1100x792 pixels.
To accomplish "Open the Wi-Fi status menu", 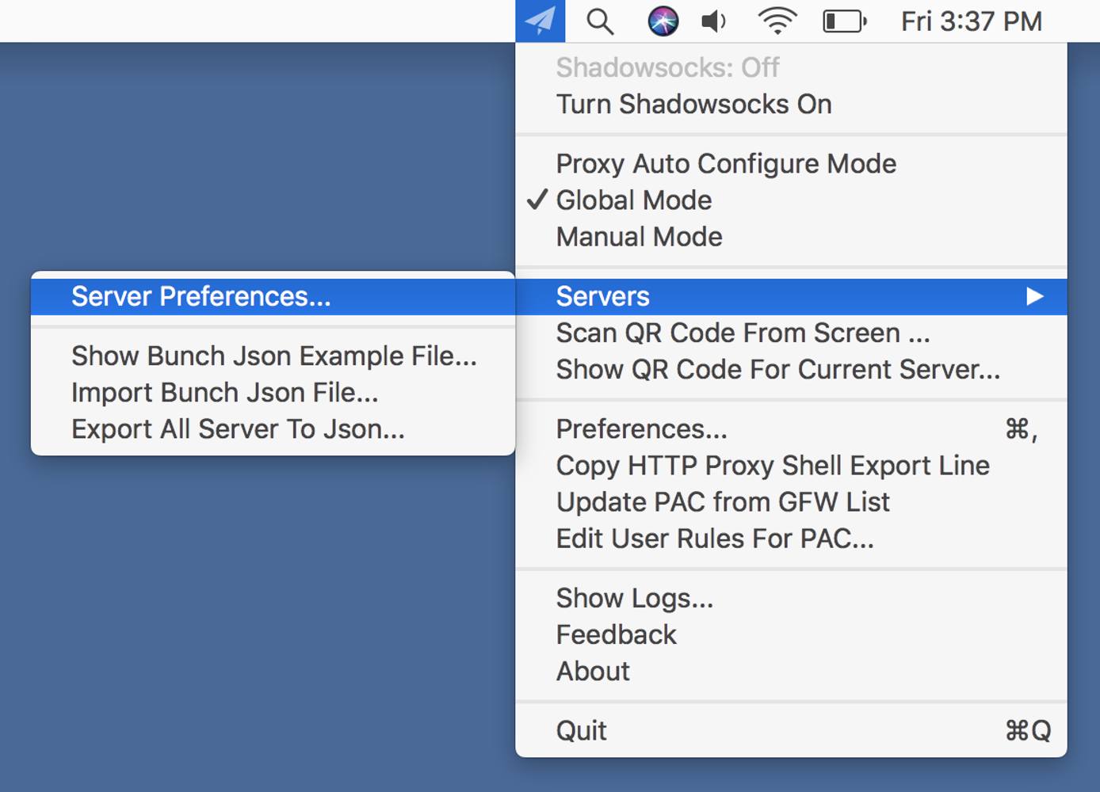I will tap(777, 21).
